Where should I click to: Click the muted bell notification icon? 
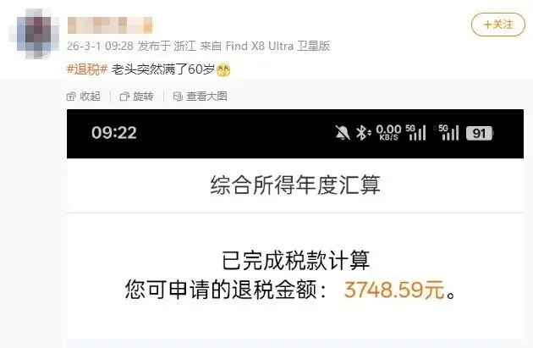click(x=343, y=133)
